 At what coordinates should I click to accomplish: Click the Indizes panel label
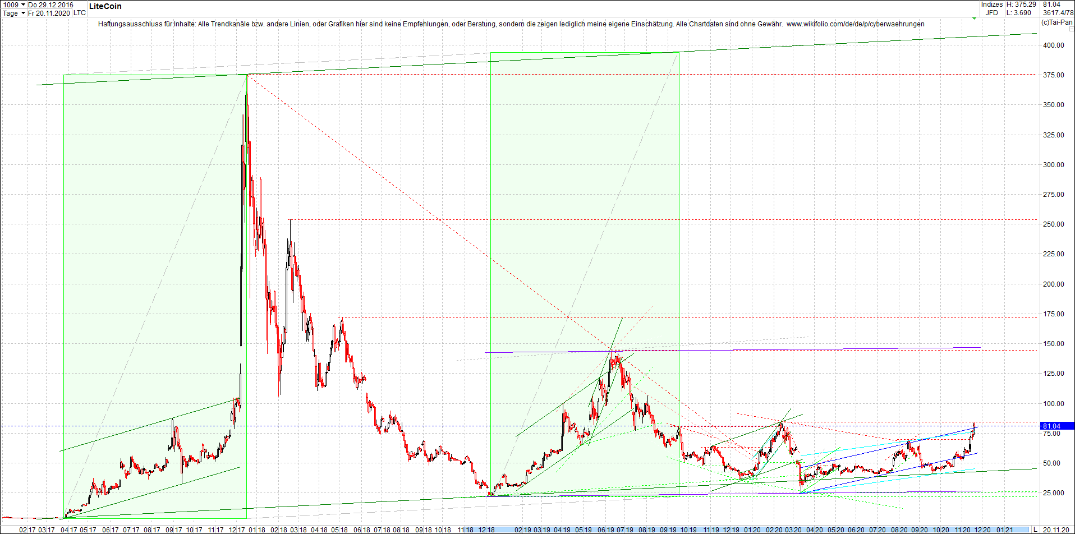tap(992, 4)
